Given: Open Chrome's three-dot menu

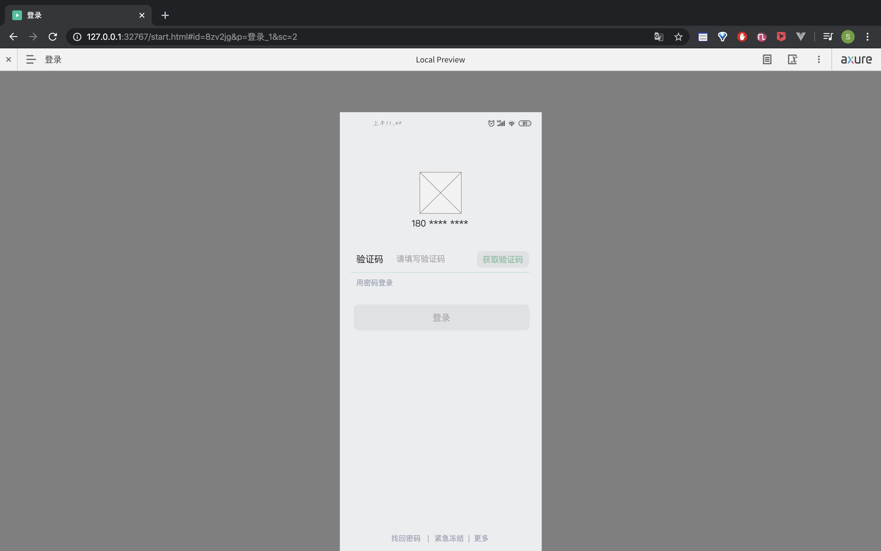Looking at the screenshot, I should (868, 37).
